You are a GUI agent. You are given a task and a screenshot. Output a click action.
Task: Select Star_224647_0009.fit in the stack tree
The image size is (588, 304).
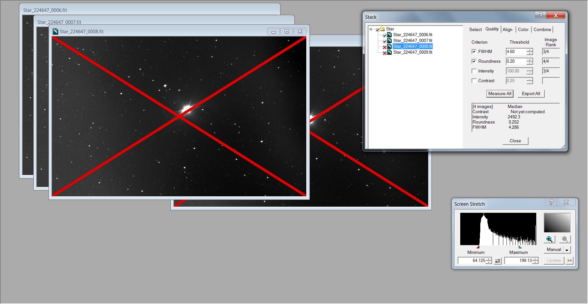point(413,52)
